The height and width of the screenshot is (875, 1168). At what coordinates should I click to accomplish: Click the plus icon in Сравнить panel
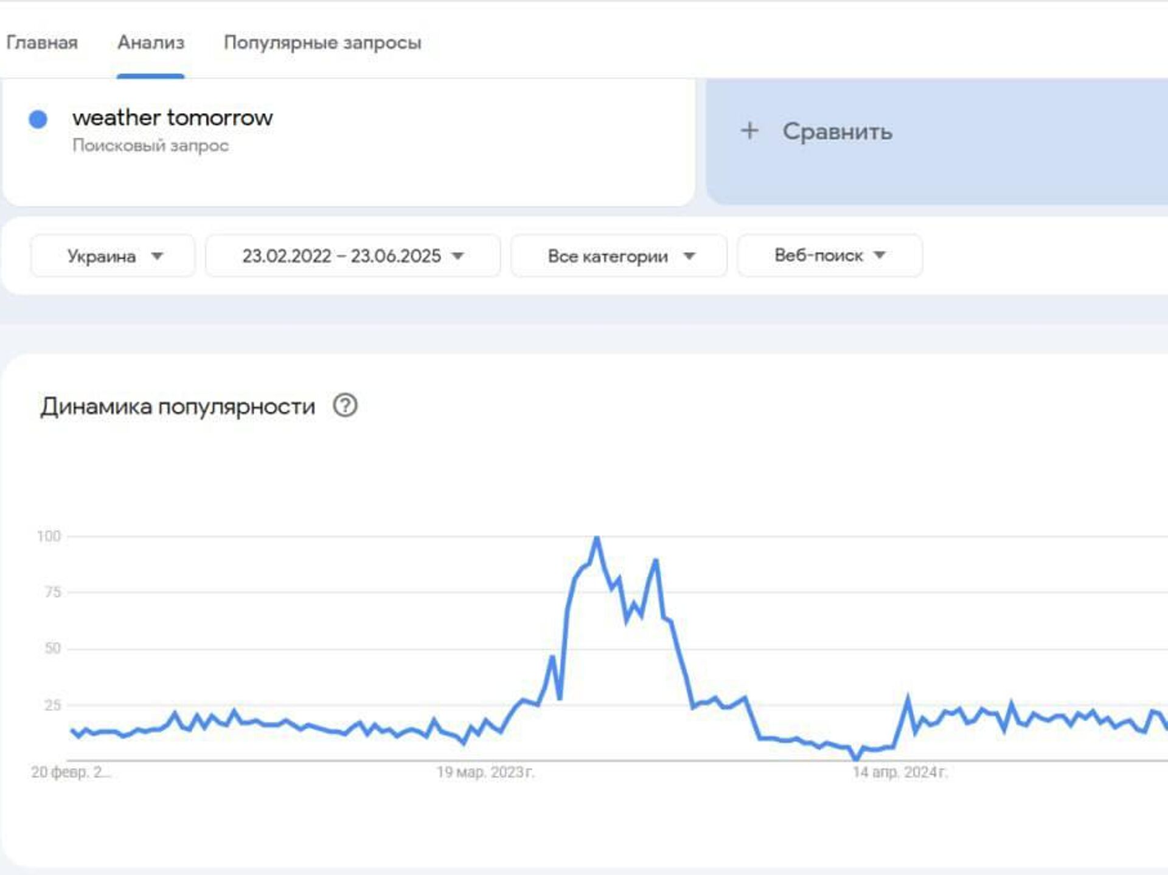click(749, 131)
